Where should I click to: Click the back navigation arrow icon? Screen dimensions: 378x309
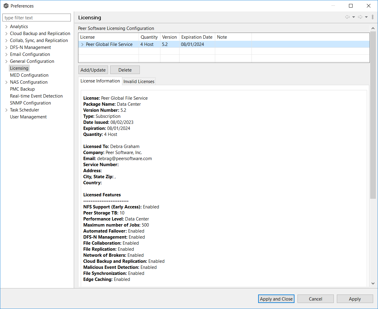pos(347,17)
